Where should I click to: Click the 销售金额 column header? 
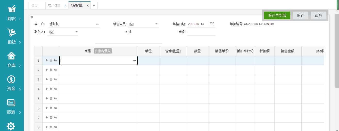pyautogui.click(x=288, y=51)
